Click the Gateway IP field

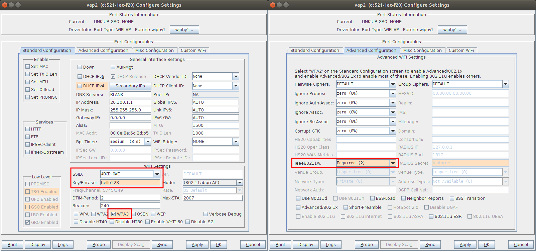click(130, 118)
